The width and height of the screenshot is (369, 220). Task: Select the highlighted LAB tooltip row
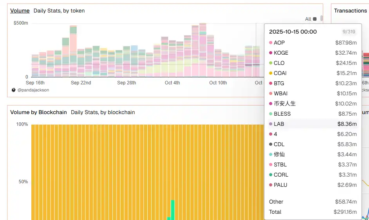click(313, 124)
